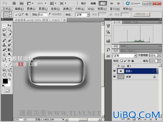Show the hidden 组 1 group
163x122 pixels.
[114, 66]
